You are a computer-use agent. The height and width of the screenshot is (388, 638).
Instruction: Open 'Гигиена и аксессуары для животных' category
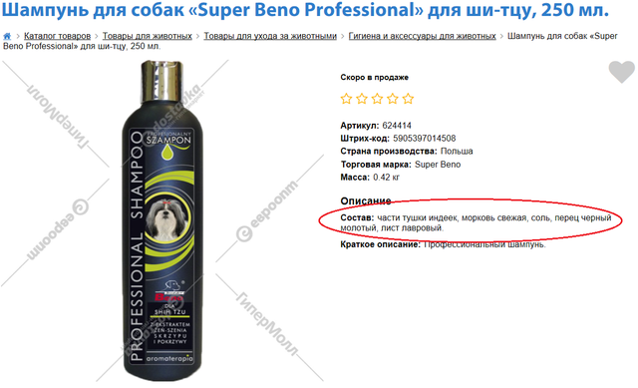pos(422,36)
